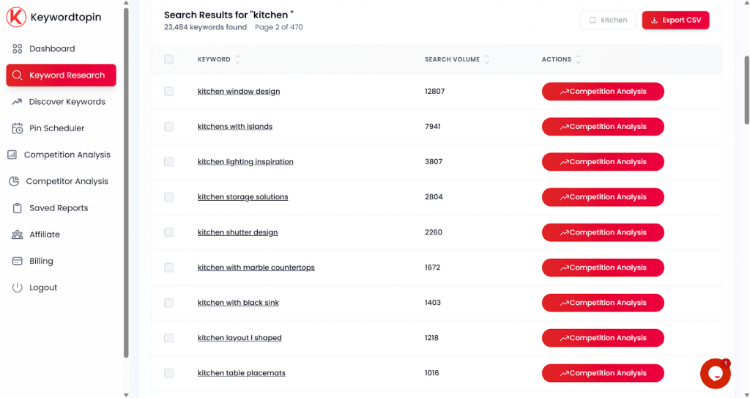750x398 pixels.
Task: Click the Billing card icon
Action: coord(17,261)
